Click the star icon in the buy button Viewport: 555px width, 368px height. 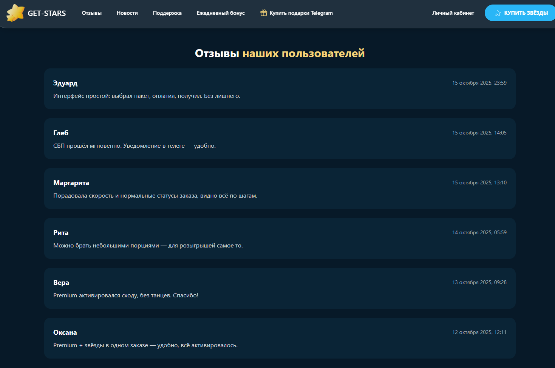(x=498, y=13)
